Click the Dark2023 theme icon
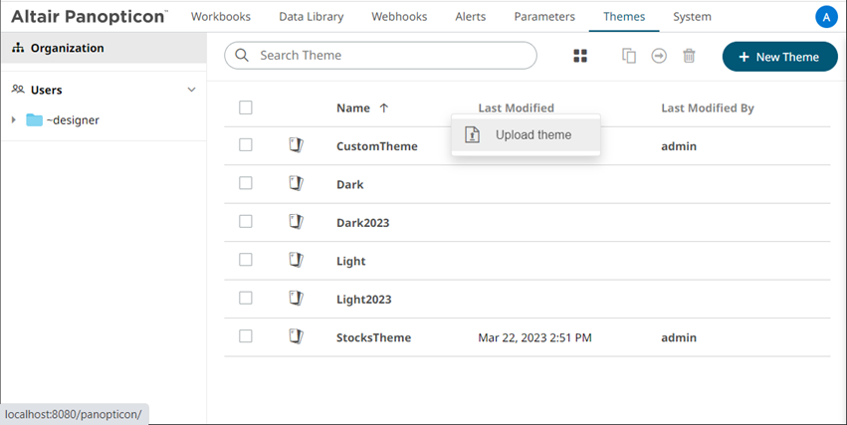Image resolution: width=847 pixels, height=425 pixels. coord(296,222)
